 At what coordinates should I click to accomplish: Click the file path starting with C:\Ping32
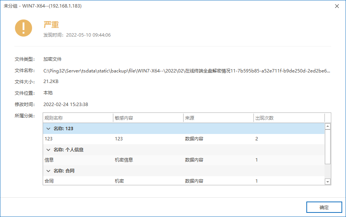click(187, 71)
